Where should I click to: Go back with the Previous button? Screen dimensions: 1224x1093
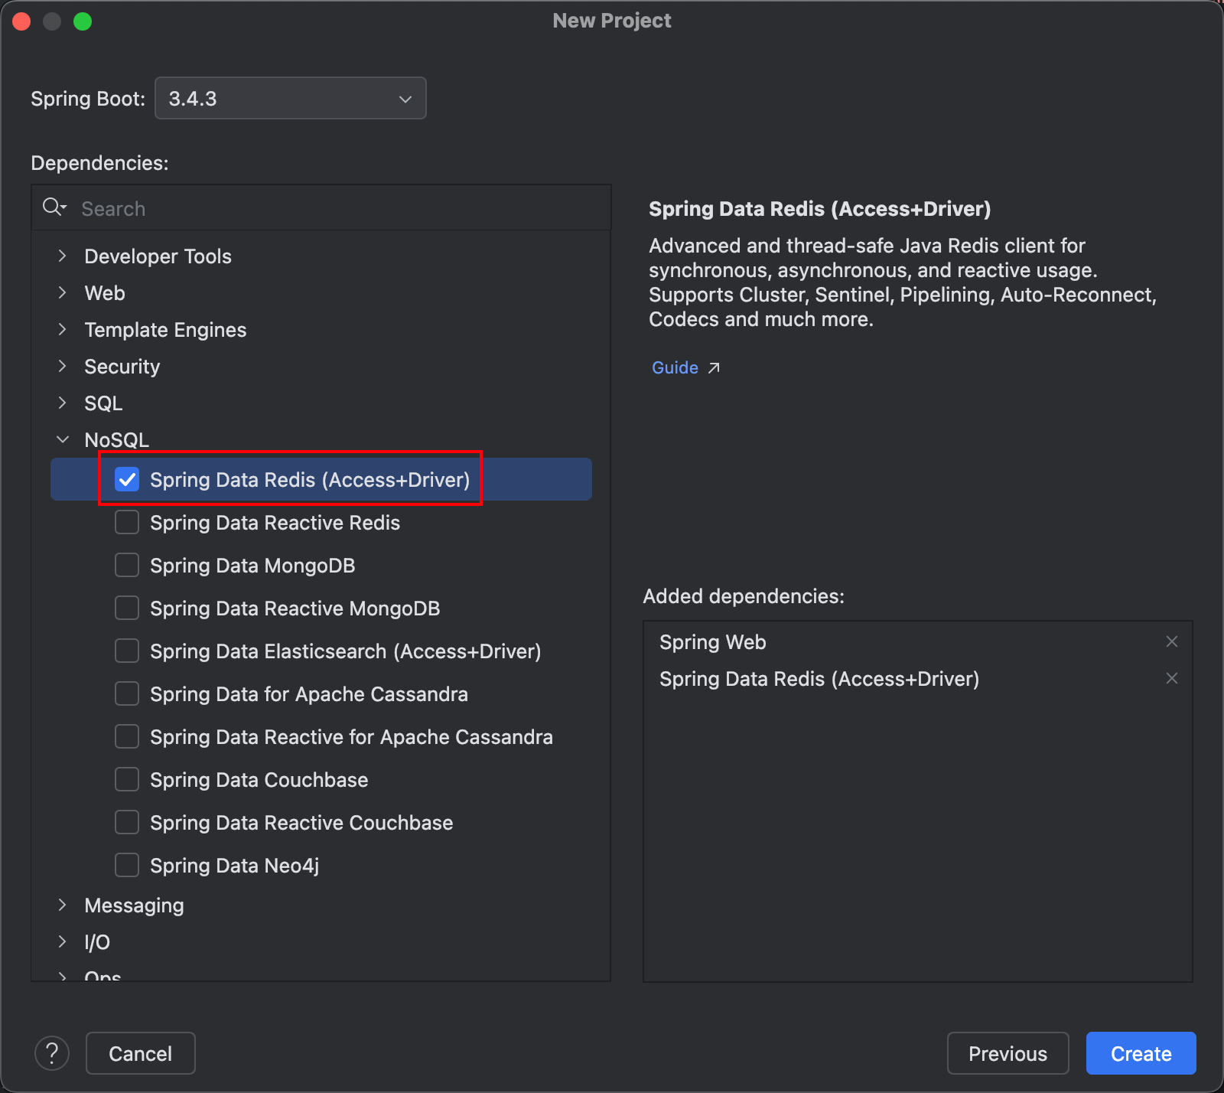[x=1008, y=1053]
